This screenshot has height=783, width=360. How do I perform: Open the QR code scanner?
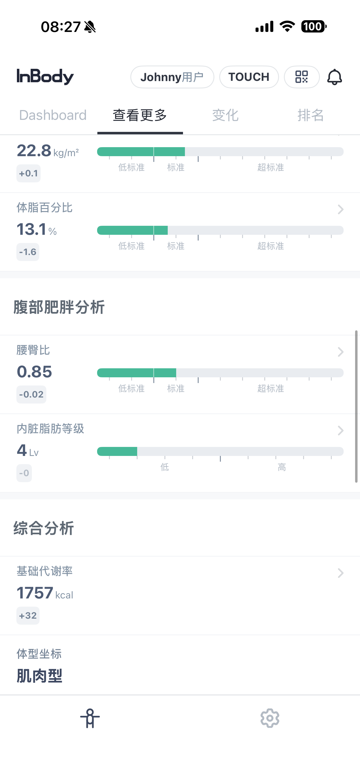pyautogui.click(x=301, y=77)
